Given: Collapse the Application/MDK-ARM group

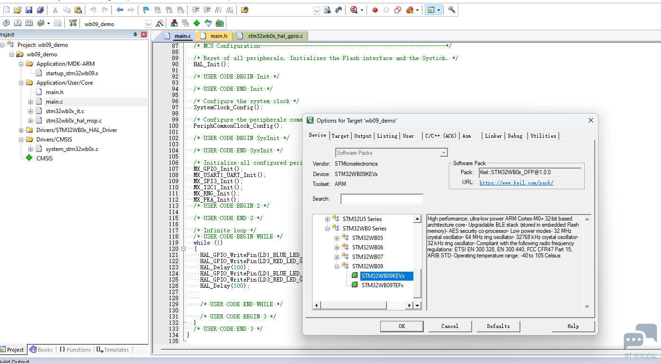Looking at the screenshot, I should [x=21, y=64].
